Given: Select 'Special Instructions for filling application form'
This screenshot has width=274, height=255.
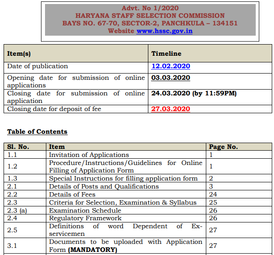Looking at the screenshot, I should [x=123, y=178].
